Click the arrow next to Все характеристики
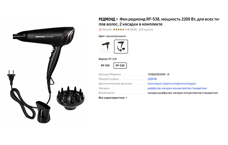Image resolution: width=228 pixels, height=145 pixels. pos(126,98)
